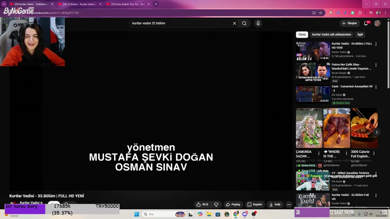390x219 pixels.
Task: Open more actions under the video
Action: point(289,205)
